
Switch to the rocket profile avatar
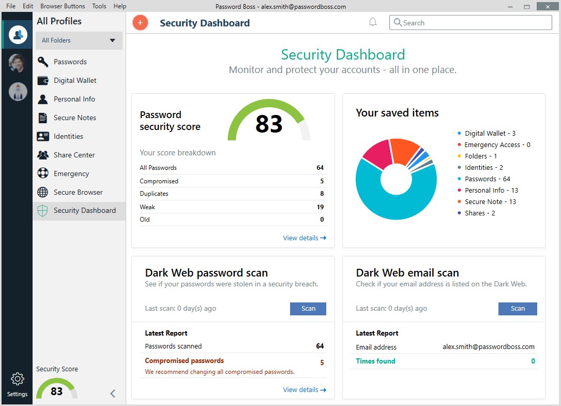tap(18, 92)
